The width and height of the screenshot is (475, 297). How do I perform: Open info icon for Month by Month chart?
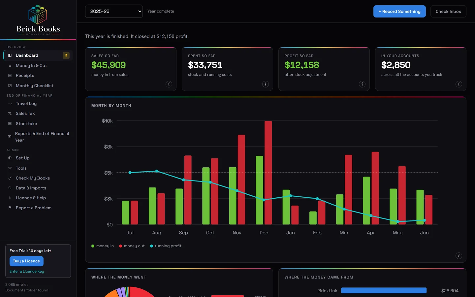click(x=459, y=256)
